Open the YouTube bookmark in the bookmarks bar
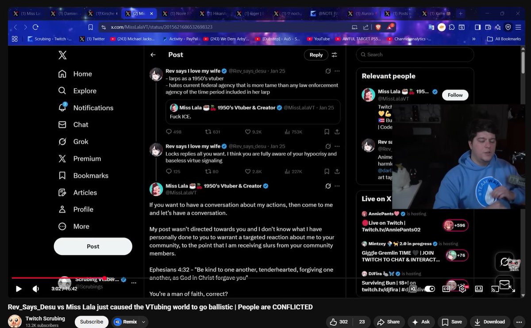 [318, 39]
